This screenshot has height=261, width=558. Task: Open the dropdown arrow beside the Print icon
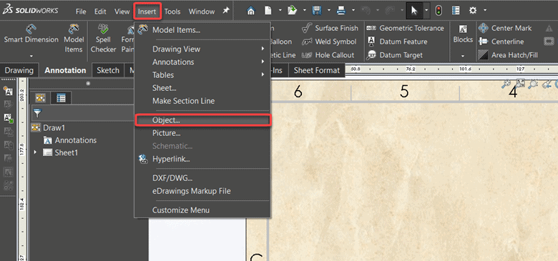[x=353, y=10]
